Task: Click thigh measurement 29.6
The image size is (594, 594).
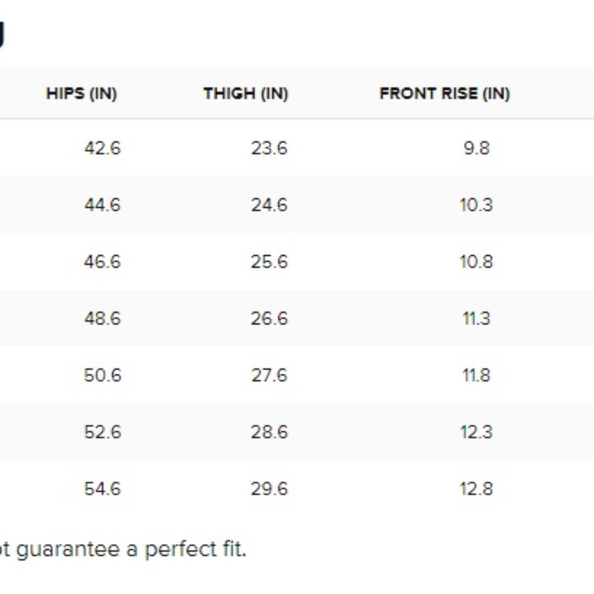Action: click(x=269, y=489)
